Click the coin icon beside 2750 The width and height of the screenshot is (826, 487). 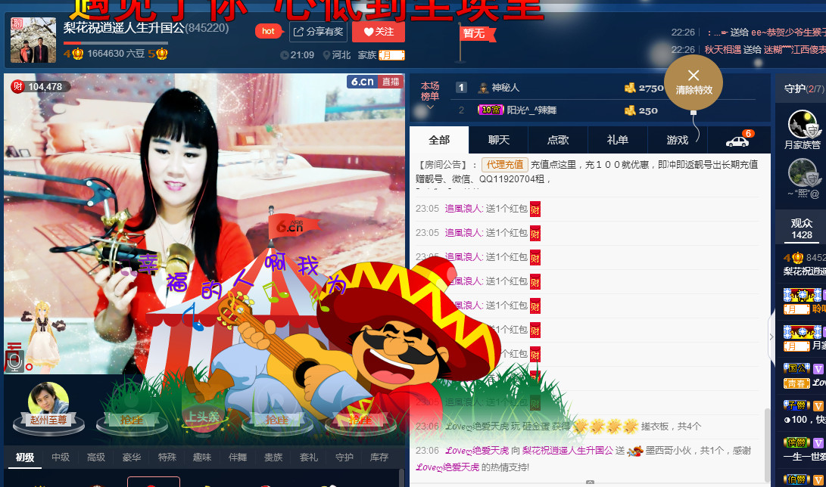pyautogui.click(x=630, y=88)
